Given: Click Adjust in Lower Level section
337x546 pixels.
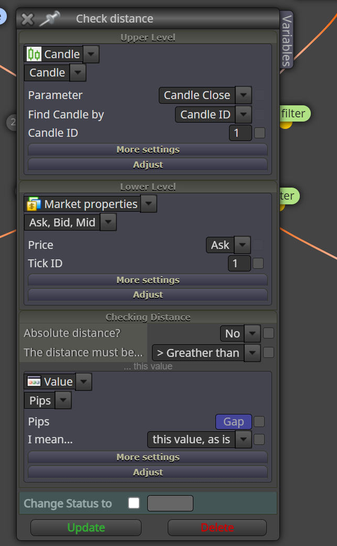Looking at the screenshot, I should tap(148, 294).
